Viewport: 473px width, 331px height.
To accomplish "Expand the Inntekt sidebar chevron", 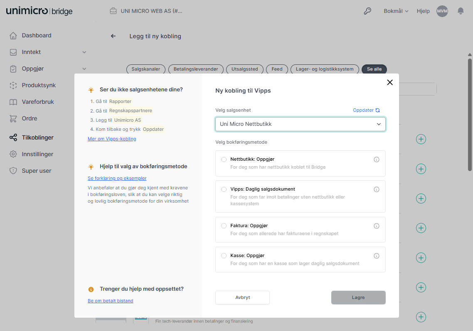I will (84, 52).
